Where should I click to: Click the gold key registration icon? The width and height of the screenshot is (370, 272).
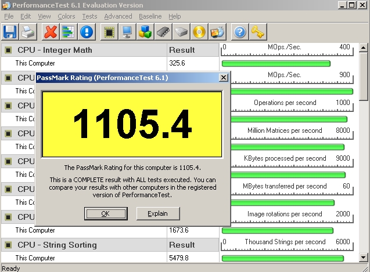tap(258, 32)
